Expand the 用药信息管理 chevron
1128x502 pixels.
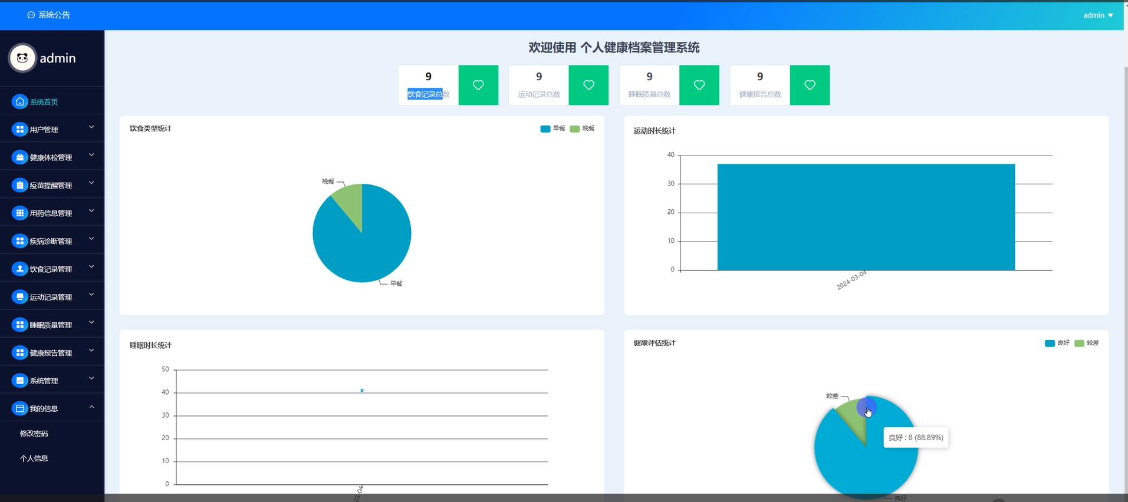[x=91, y=211]
